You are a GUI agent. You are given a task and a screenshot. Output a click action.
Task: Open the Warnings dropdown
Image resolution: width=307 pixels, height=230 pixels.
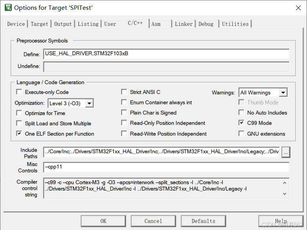coord(283,92)
